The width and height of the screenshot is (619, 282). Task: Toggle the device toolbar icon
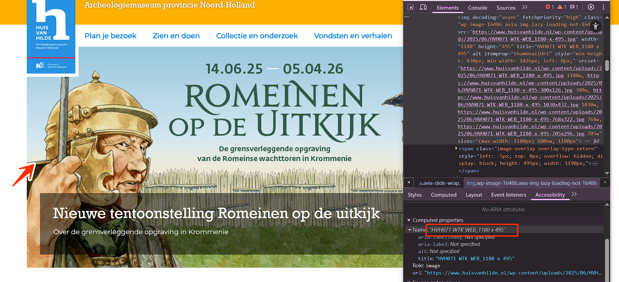coord(423,7)
